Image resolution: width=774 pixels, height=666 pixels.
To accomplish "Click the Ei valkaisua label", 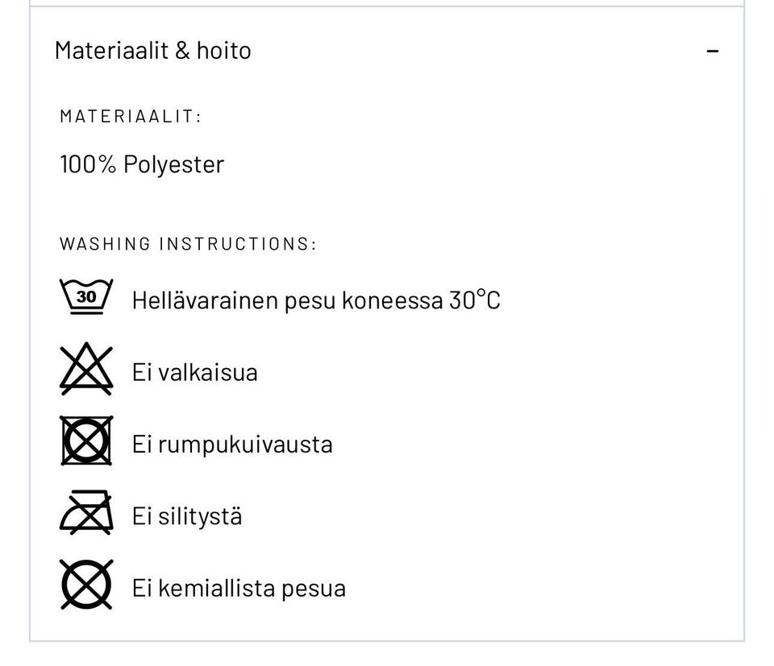I will coord(194,371).
